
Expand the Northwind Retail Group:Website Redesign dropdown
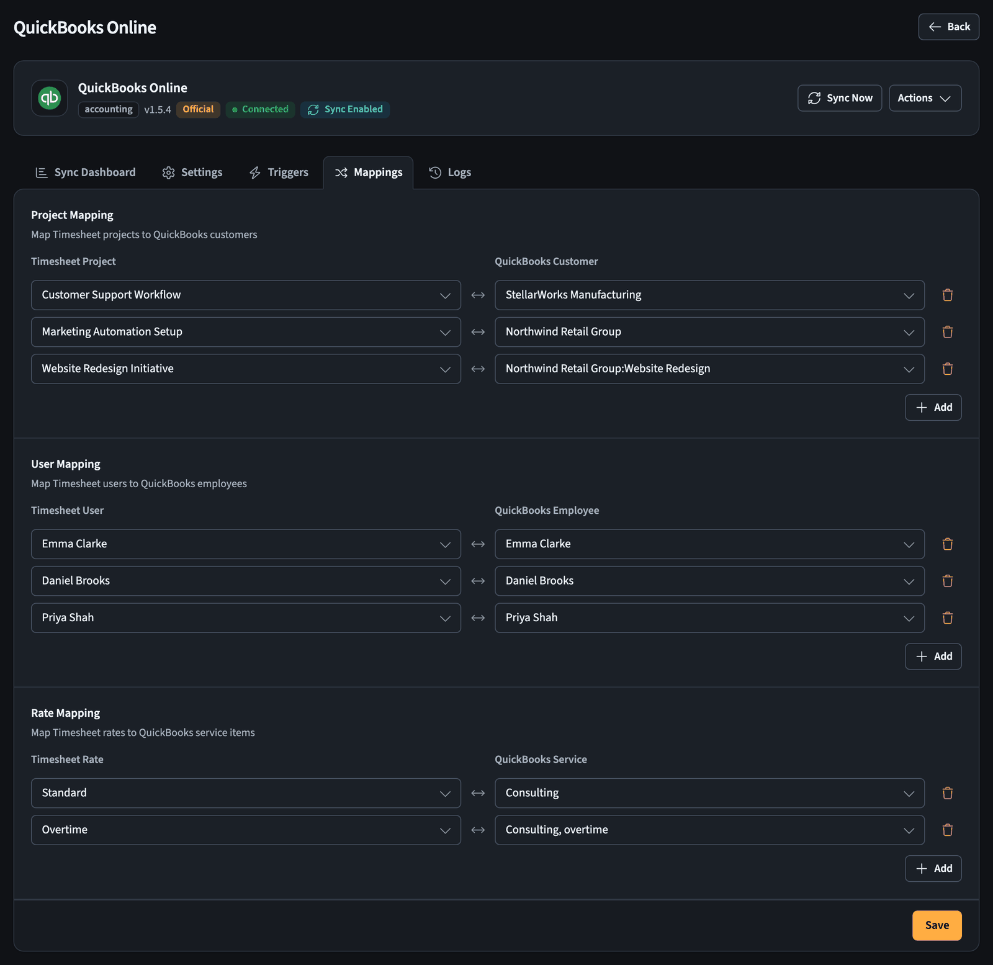tap(709, 369)
